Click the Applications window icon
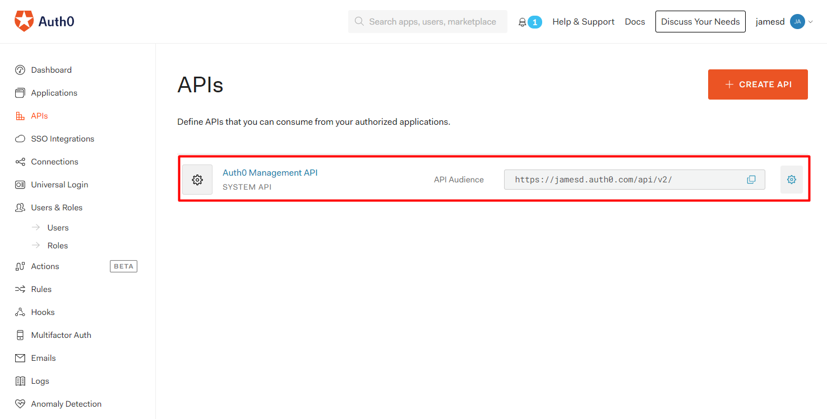 pos(20,93)
